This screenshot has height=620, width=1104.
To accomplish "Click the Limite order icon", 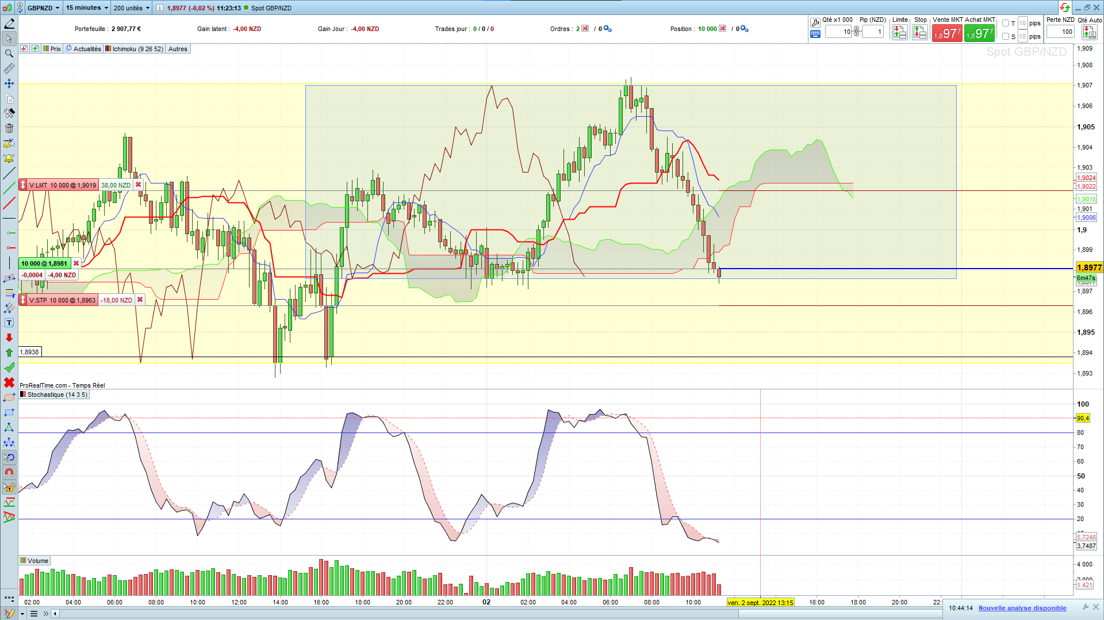I will coord(899,33).
